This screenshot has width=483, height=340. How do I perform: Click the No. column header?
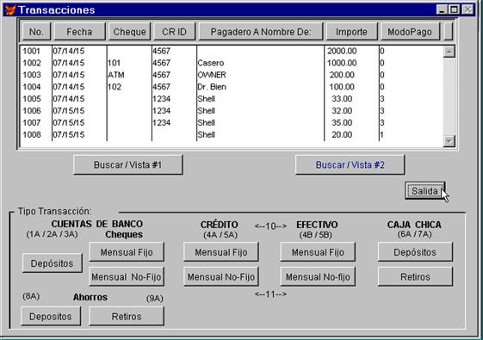point(36,32)
